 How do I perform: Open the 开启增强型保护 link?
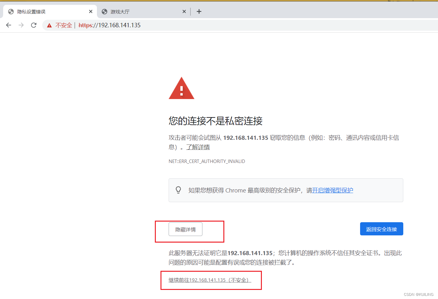[x=333, y=190]
